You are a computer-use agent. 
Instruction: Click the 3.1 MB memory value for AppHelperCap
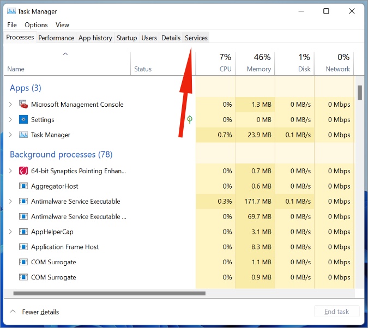(261, 232)
